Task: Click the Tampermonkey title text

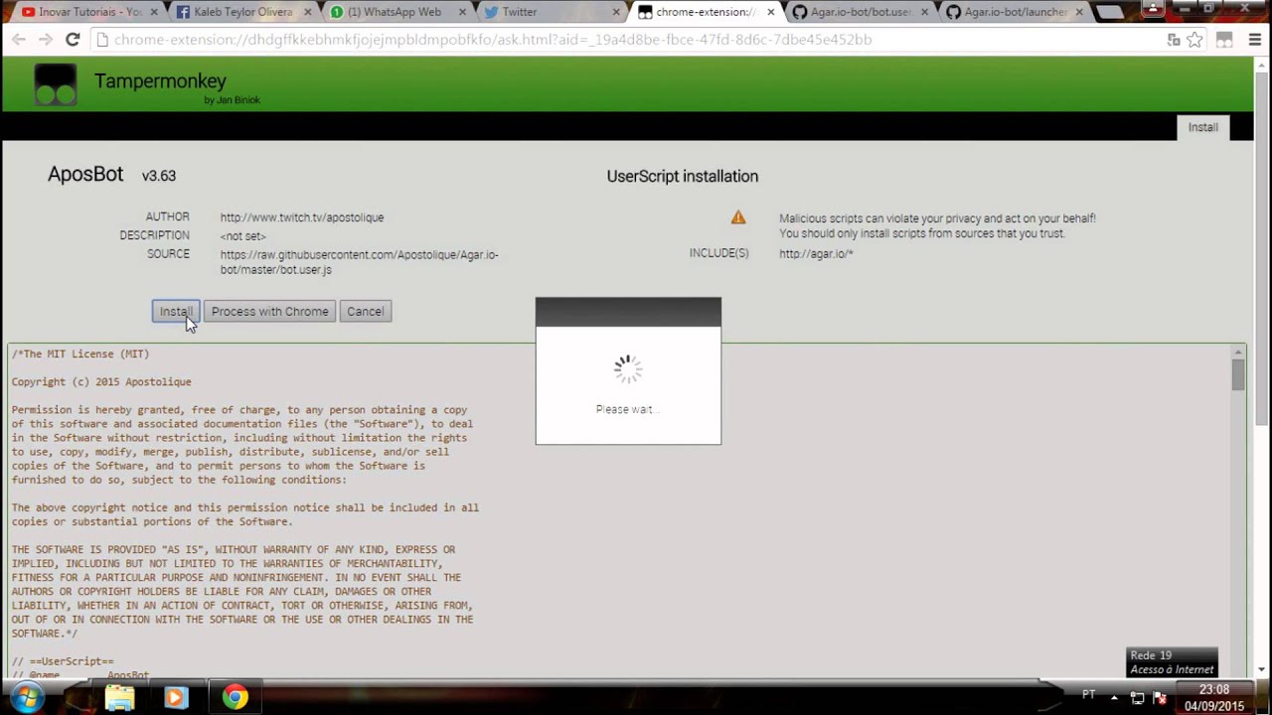Action: point(160,80)
